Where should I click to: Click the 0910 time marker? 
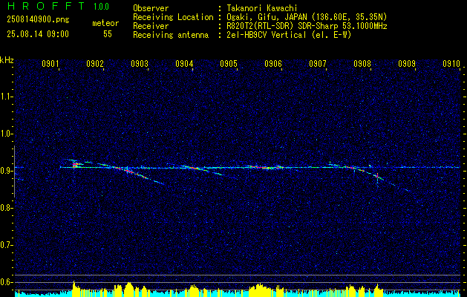451,64
